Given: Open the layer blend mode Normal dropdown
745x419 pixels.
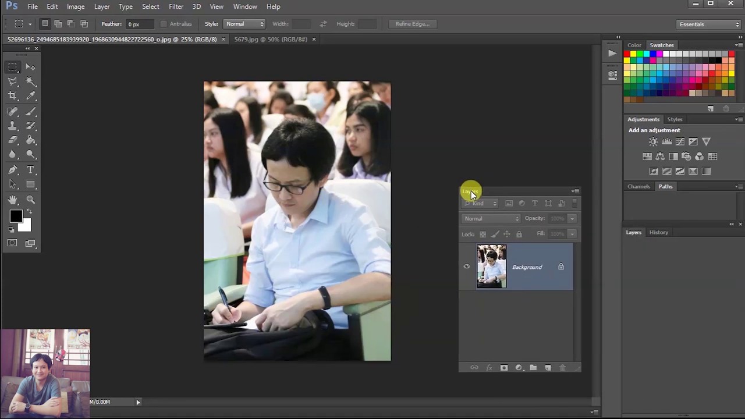Looking at the screenshot, I should tap(491, 218).
